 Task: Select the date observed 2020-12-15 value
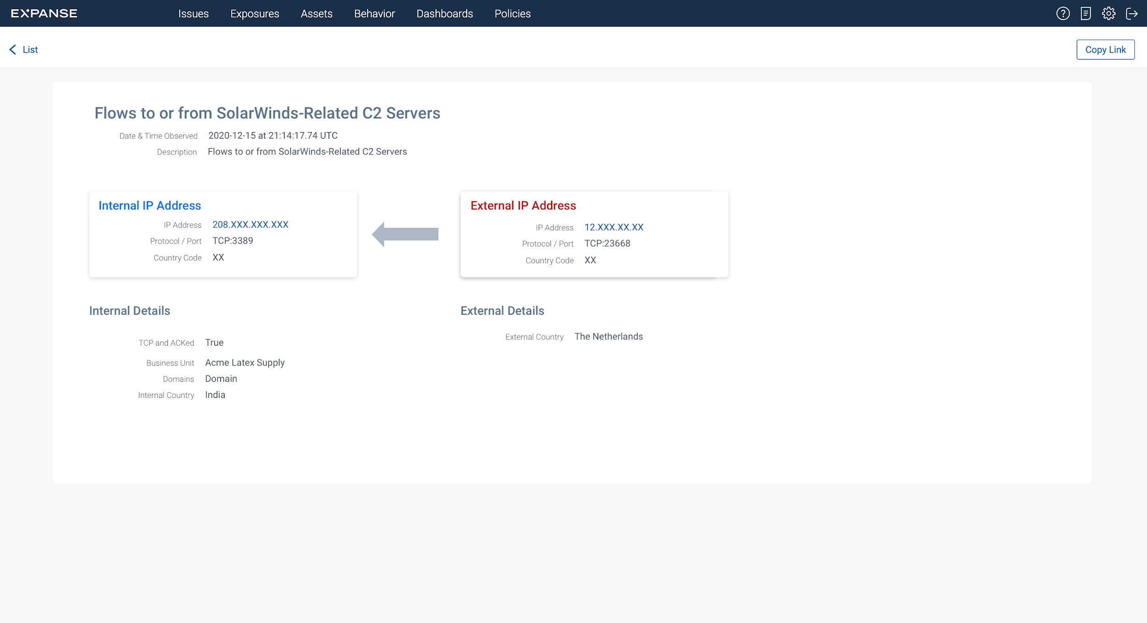coord(273,136)
